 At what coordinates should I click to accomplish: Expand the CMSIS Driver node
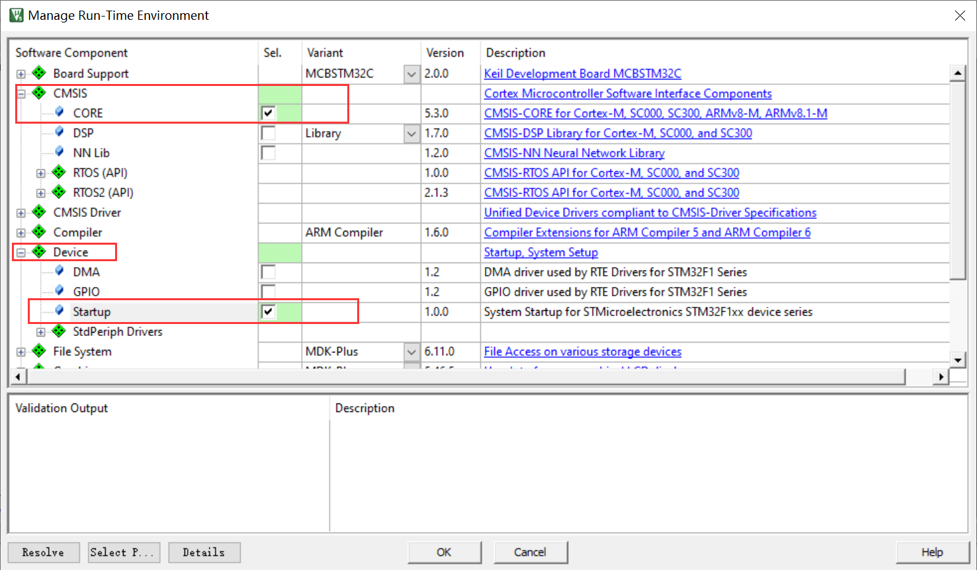21,213
